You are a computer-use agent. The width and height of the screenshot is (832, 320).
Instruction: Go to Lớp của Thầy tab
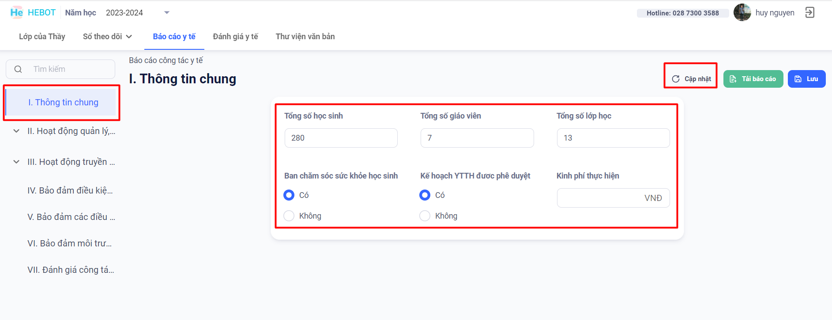[42, 37]
